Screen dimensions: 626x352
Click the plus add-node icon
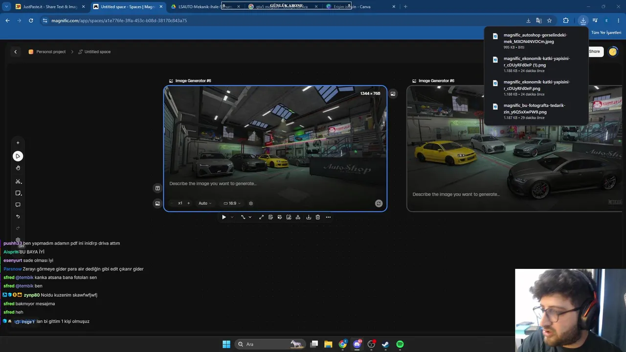18,143
